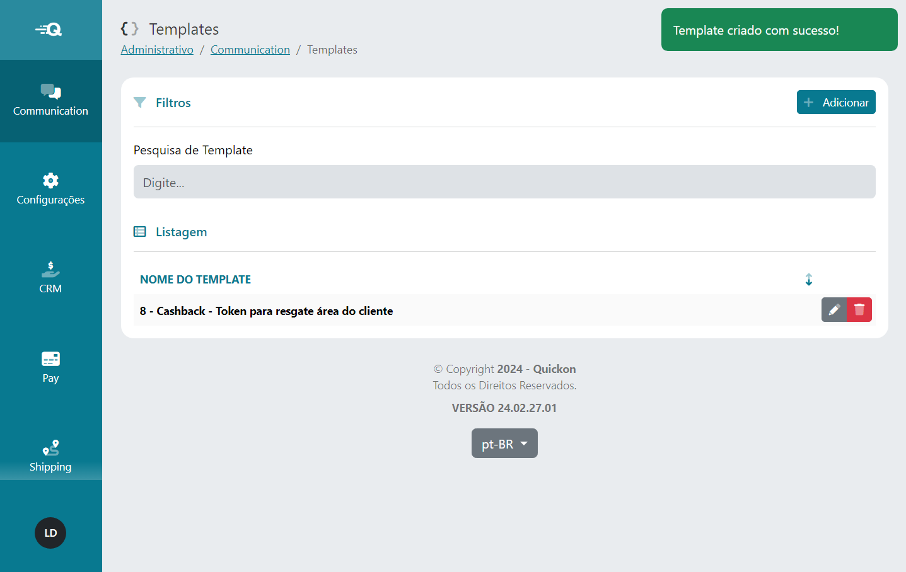Click the LD user avatar
Image resolution: width=906 pixels, height=572 pixels.
pyautogui.click(x=50, y=533)
